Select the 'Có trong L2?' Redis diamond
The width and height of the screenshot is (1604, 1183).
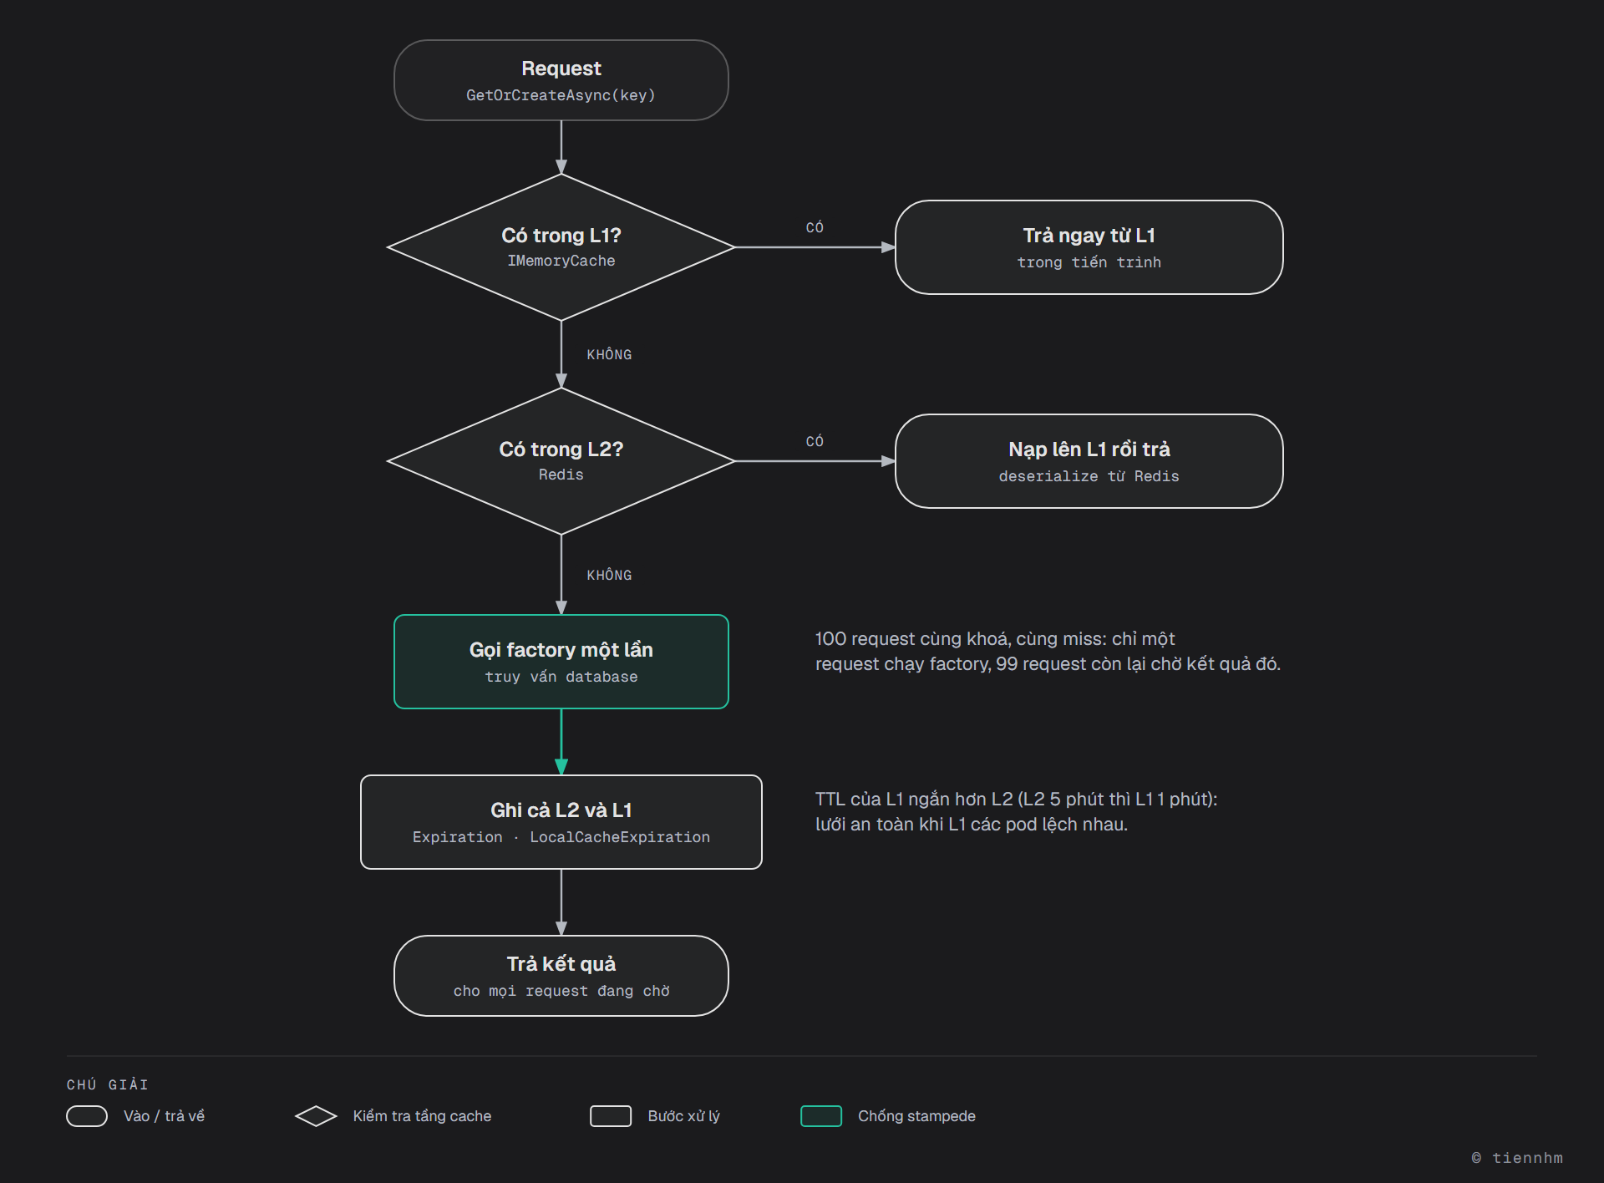(561, 461)
